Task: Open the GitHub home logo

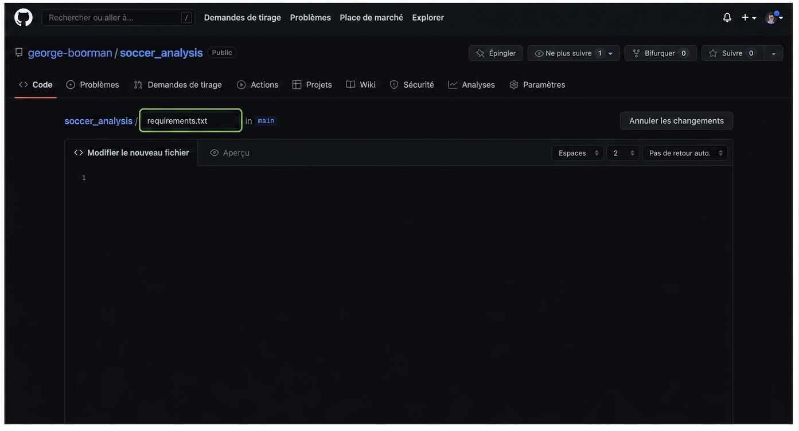Action: click(x=24, y=17)
